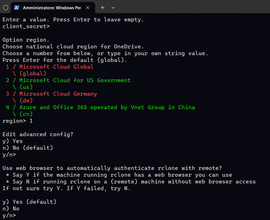Viewport: 270px width, 220px height.
Task: Click the "Microsoft Cloud Global" option text
Action: pyautogui.click(x=56, y=67)
